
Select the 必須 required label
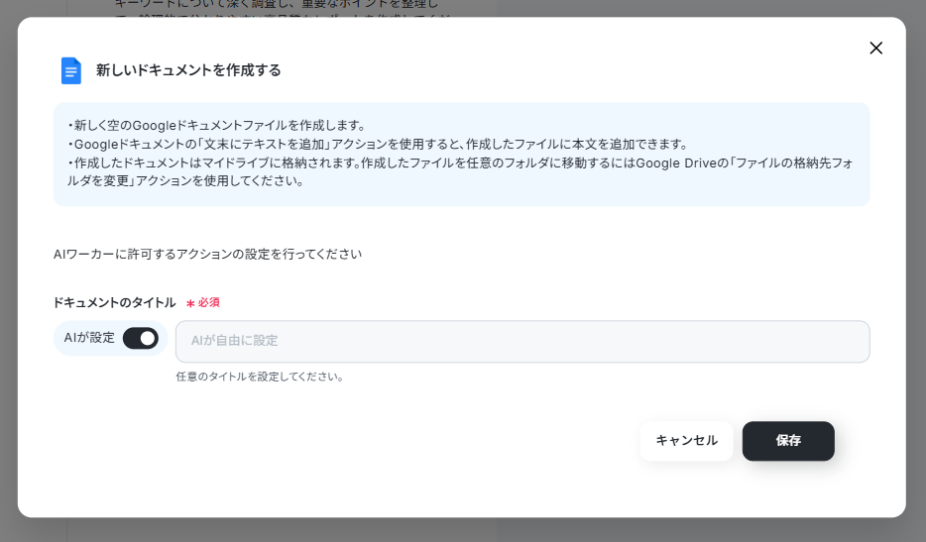[x=208, y=302]
